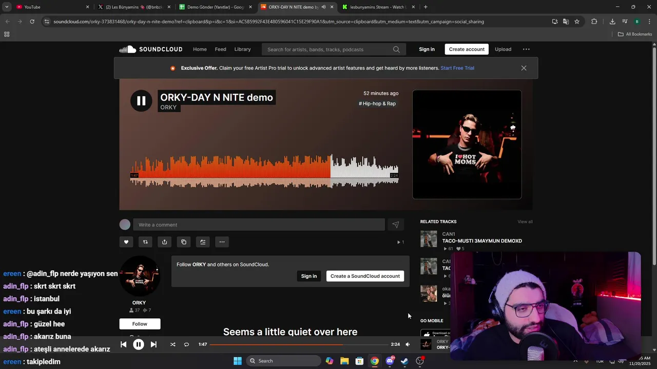Open View all related tracks
The width and height of the screenshot is (657, 369).
(525, 221)
